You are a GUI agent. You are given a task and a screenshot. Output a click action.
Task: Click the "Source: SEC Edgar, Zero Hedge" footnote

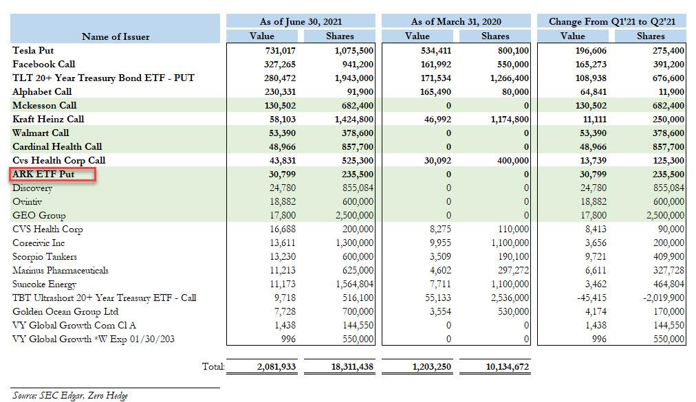coord(70,395)
